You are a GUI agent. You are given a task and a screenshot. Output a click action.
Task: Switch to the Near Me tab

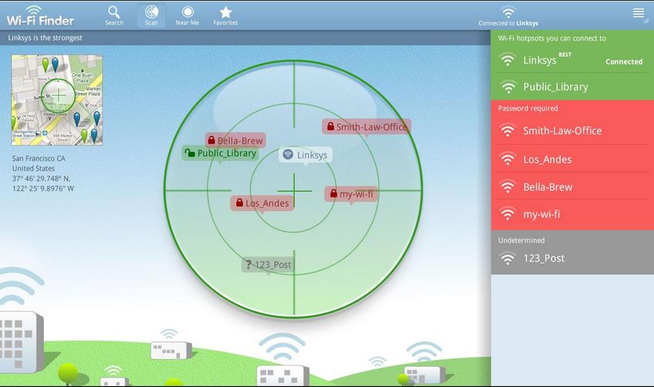(x=188, y=15)
